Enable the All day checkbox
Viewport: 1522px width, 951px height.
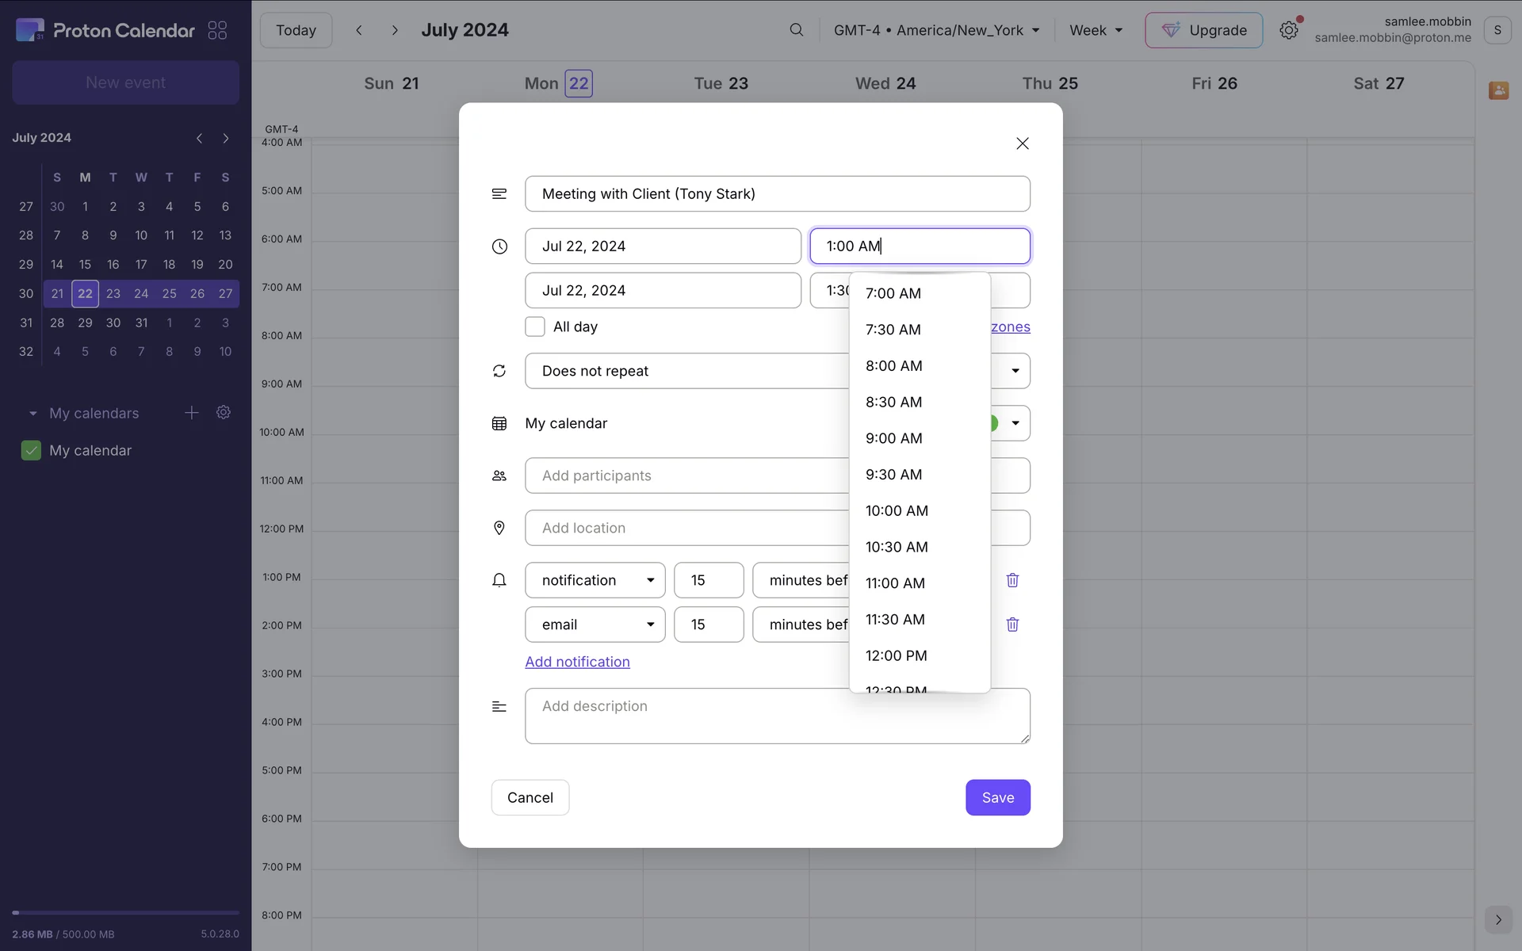coord(535,327)
